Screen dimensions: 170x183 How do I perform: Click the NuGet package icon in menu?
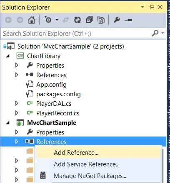(x=43, y=176)
